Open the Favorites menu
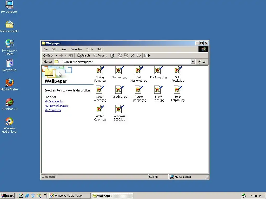The height and width of the screenshot is (199, 266). click(x=76, y=49)
